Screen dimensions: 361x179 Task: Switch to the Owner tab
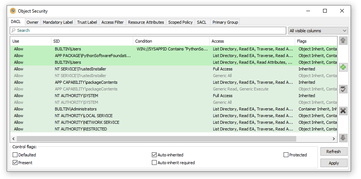point(32,22)
